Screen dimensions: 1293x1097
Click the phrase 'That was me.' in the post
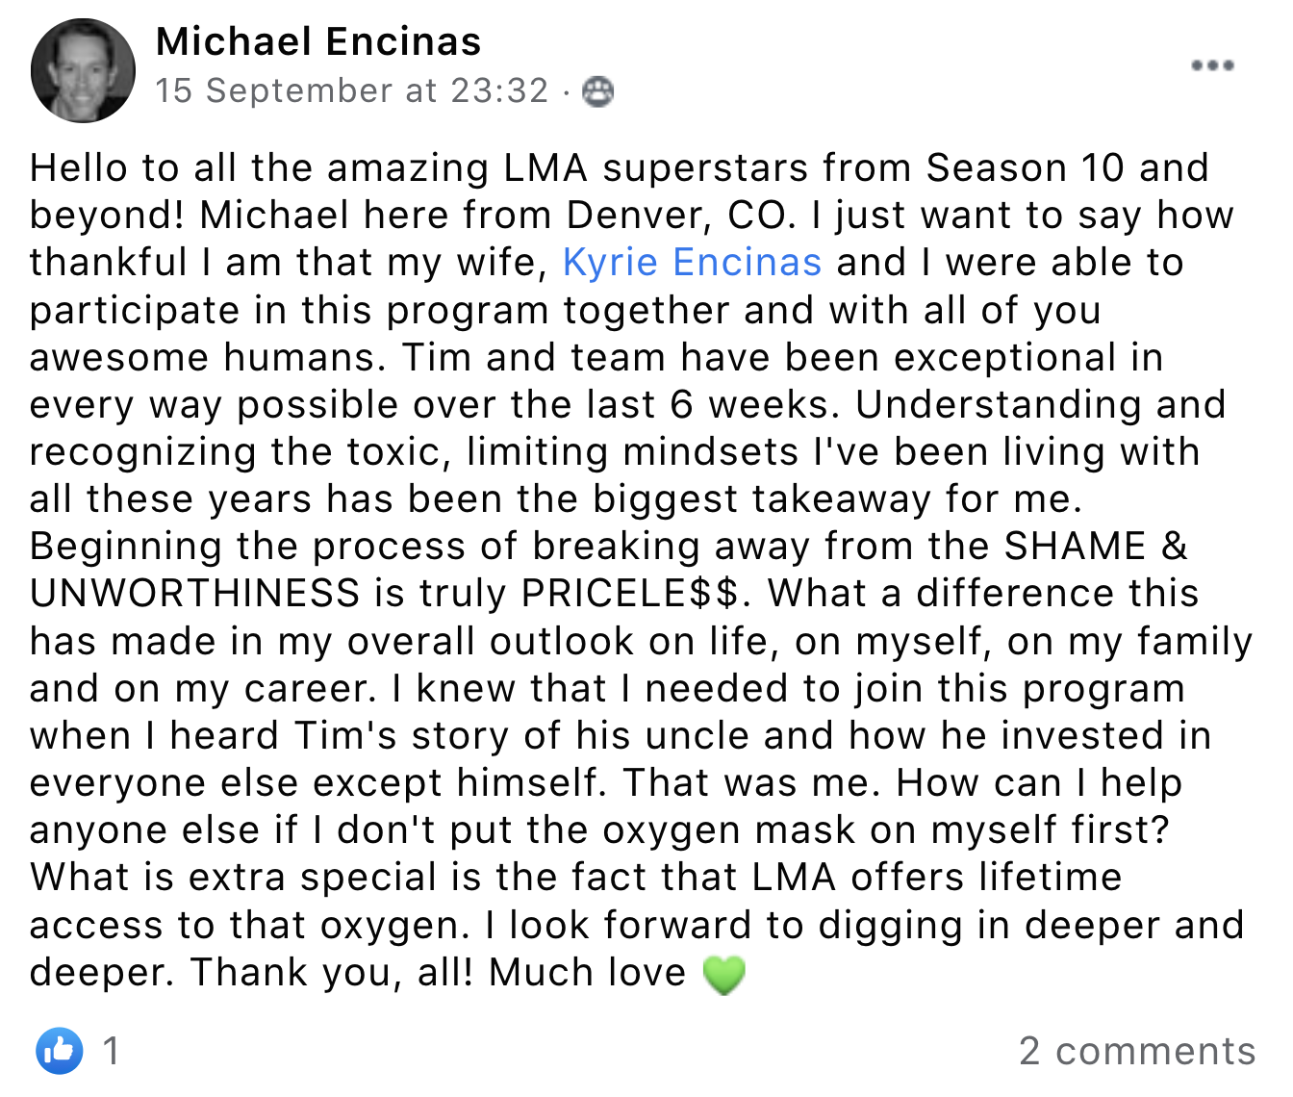(752, 782)
